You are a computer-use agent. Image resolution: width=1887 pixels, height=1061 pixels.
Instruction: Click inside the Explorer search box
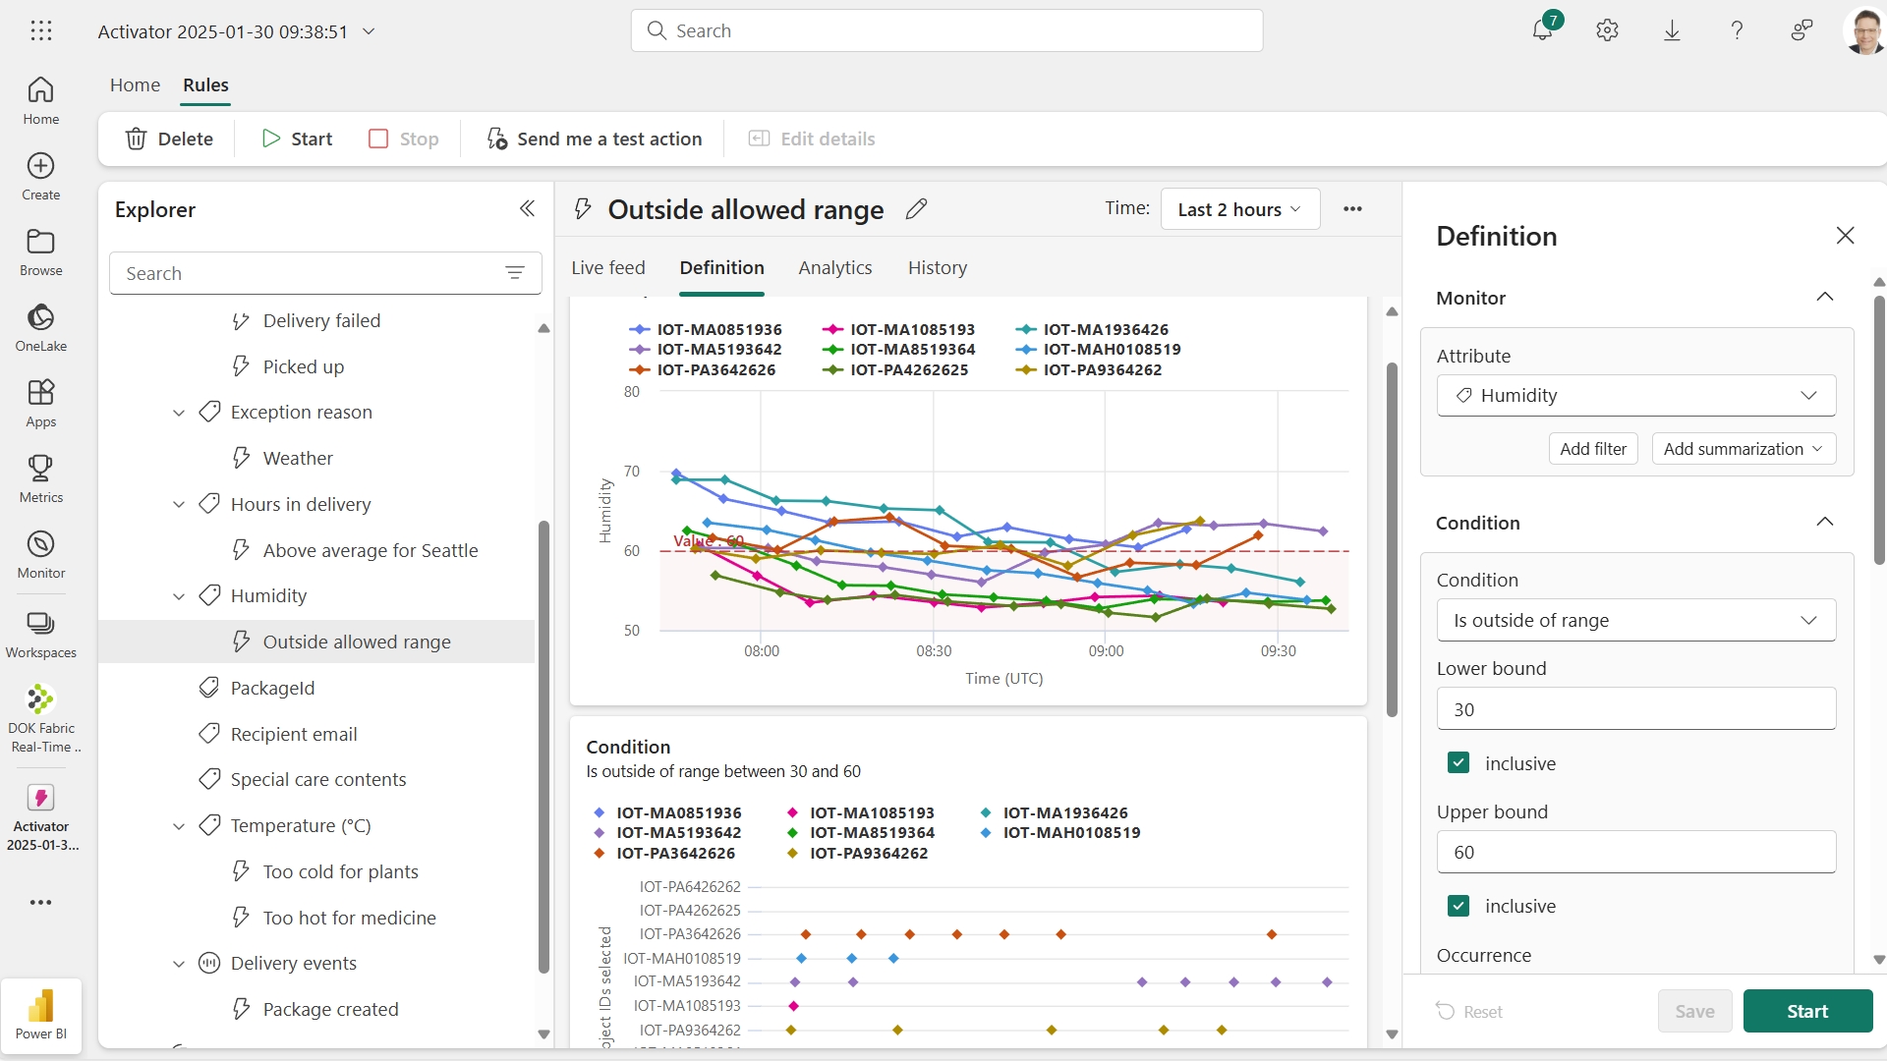click(295, 273)
